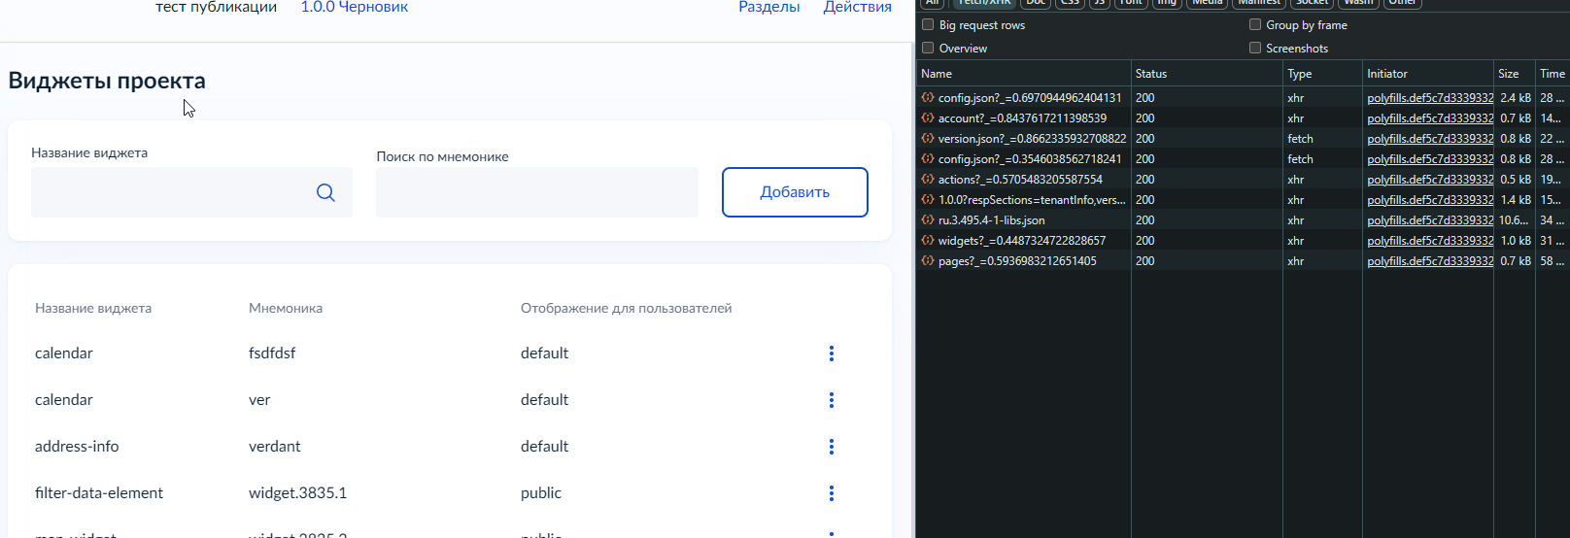Select the ru.3.495.4-1-libs.json request name
The image size is (1570, 538).
pyautogui.click(x=992, y=220)
